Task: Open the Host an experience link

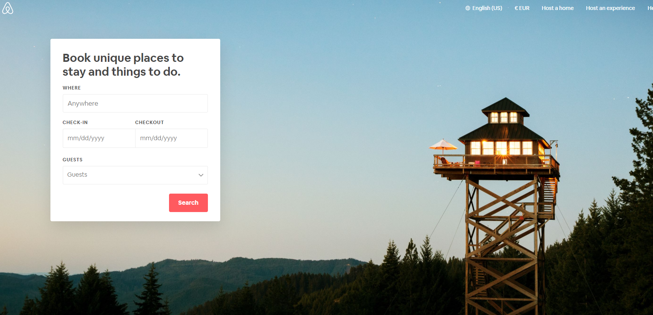Action: [x=610, y=8]
